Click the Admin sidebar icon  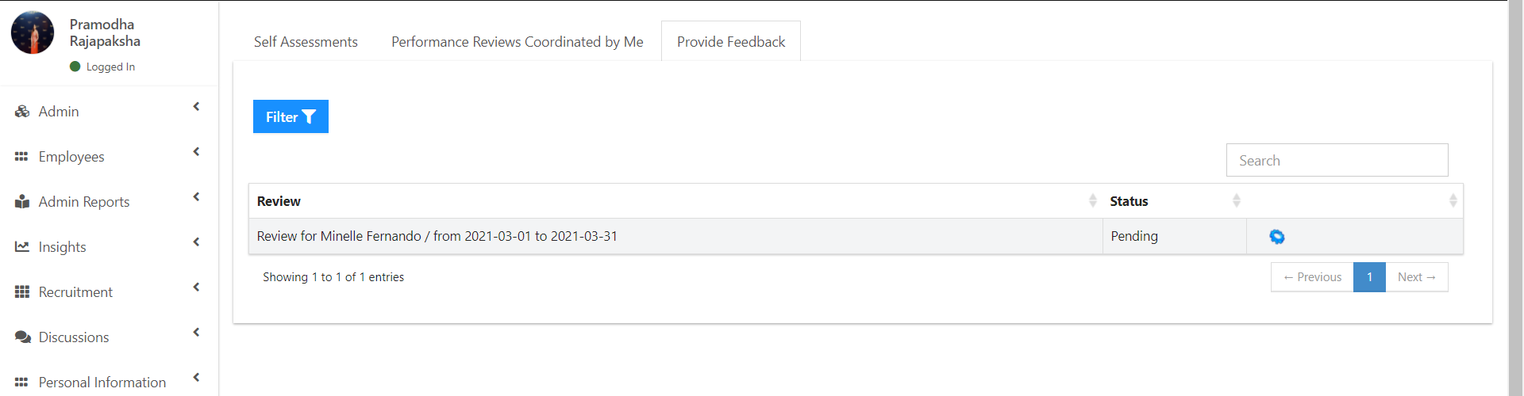click(22, 112)
